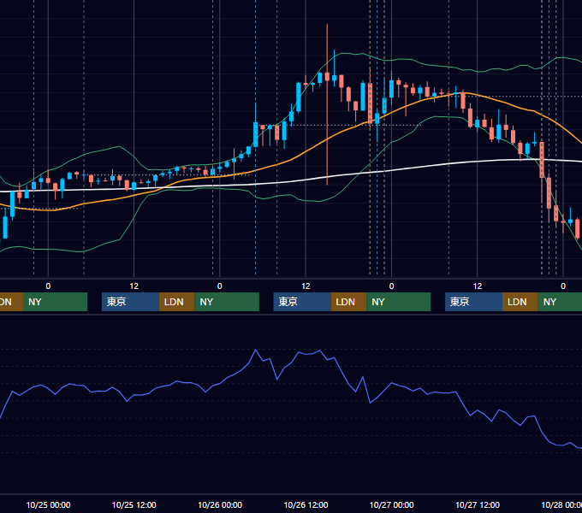Click the 10/25 12:00 date label
The width and height of the screenshot is (582, 513).
pos(134,504)
